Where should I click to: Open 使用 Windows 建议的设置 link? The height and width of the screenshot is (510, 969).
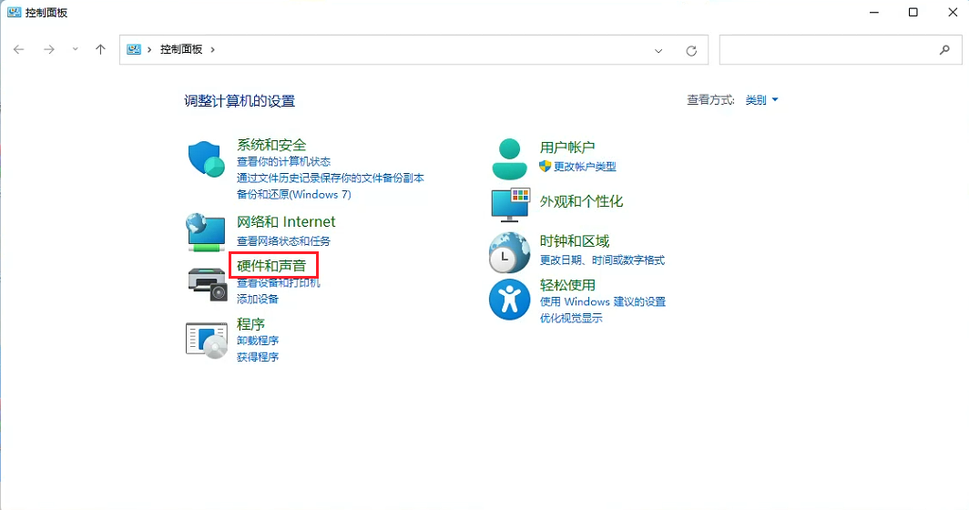point(603,301)
